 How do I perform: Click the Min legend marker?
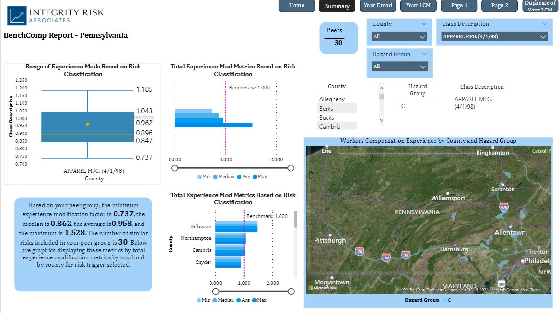(x=199, y=177)
